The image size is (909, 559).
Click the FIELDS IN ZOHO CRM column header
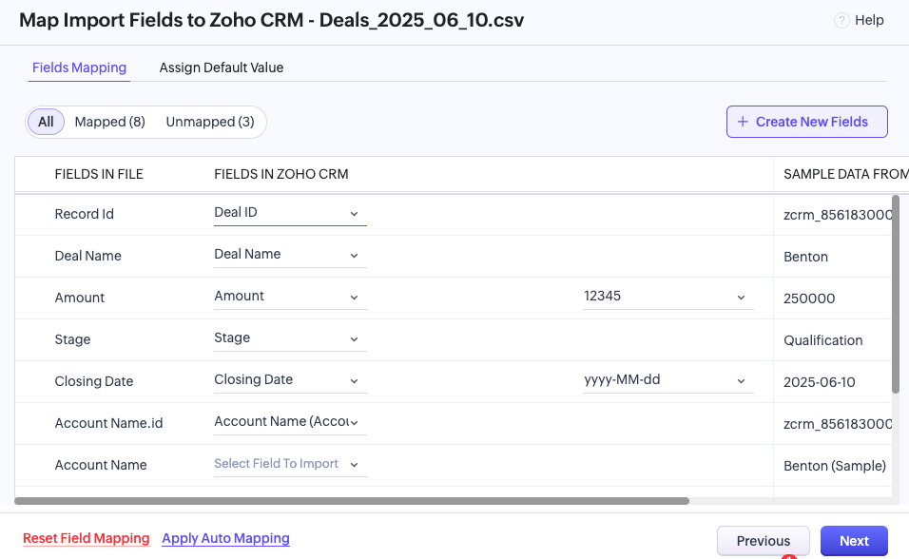point(281,175)
